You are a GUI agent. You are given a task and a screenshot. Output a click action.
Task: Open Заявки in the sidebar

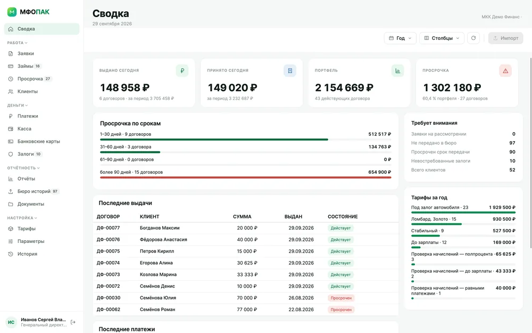(x=41, y=53)
